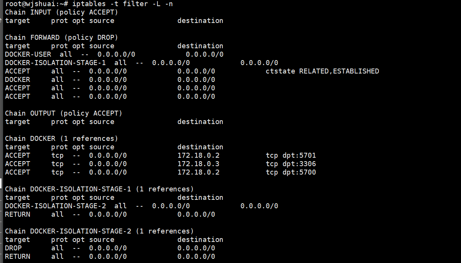This screenshot has height=263, width=461.
Task: Click the text "tcp dpt:3306"
Action: [x=291, y=164]
